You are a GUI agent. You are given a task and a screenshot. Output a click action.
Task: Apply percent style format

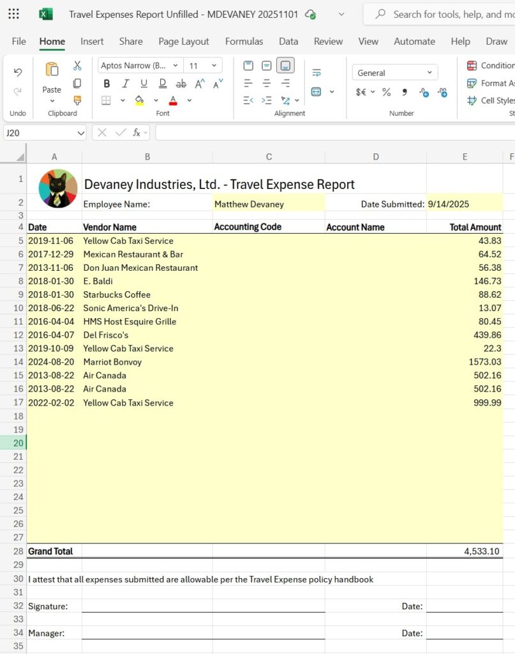[x=386, y=92]
